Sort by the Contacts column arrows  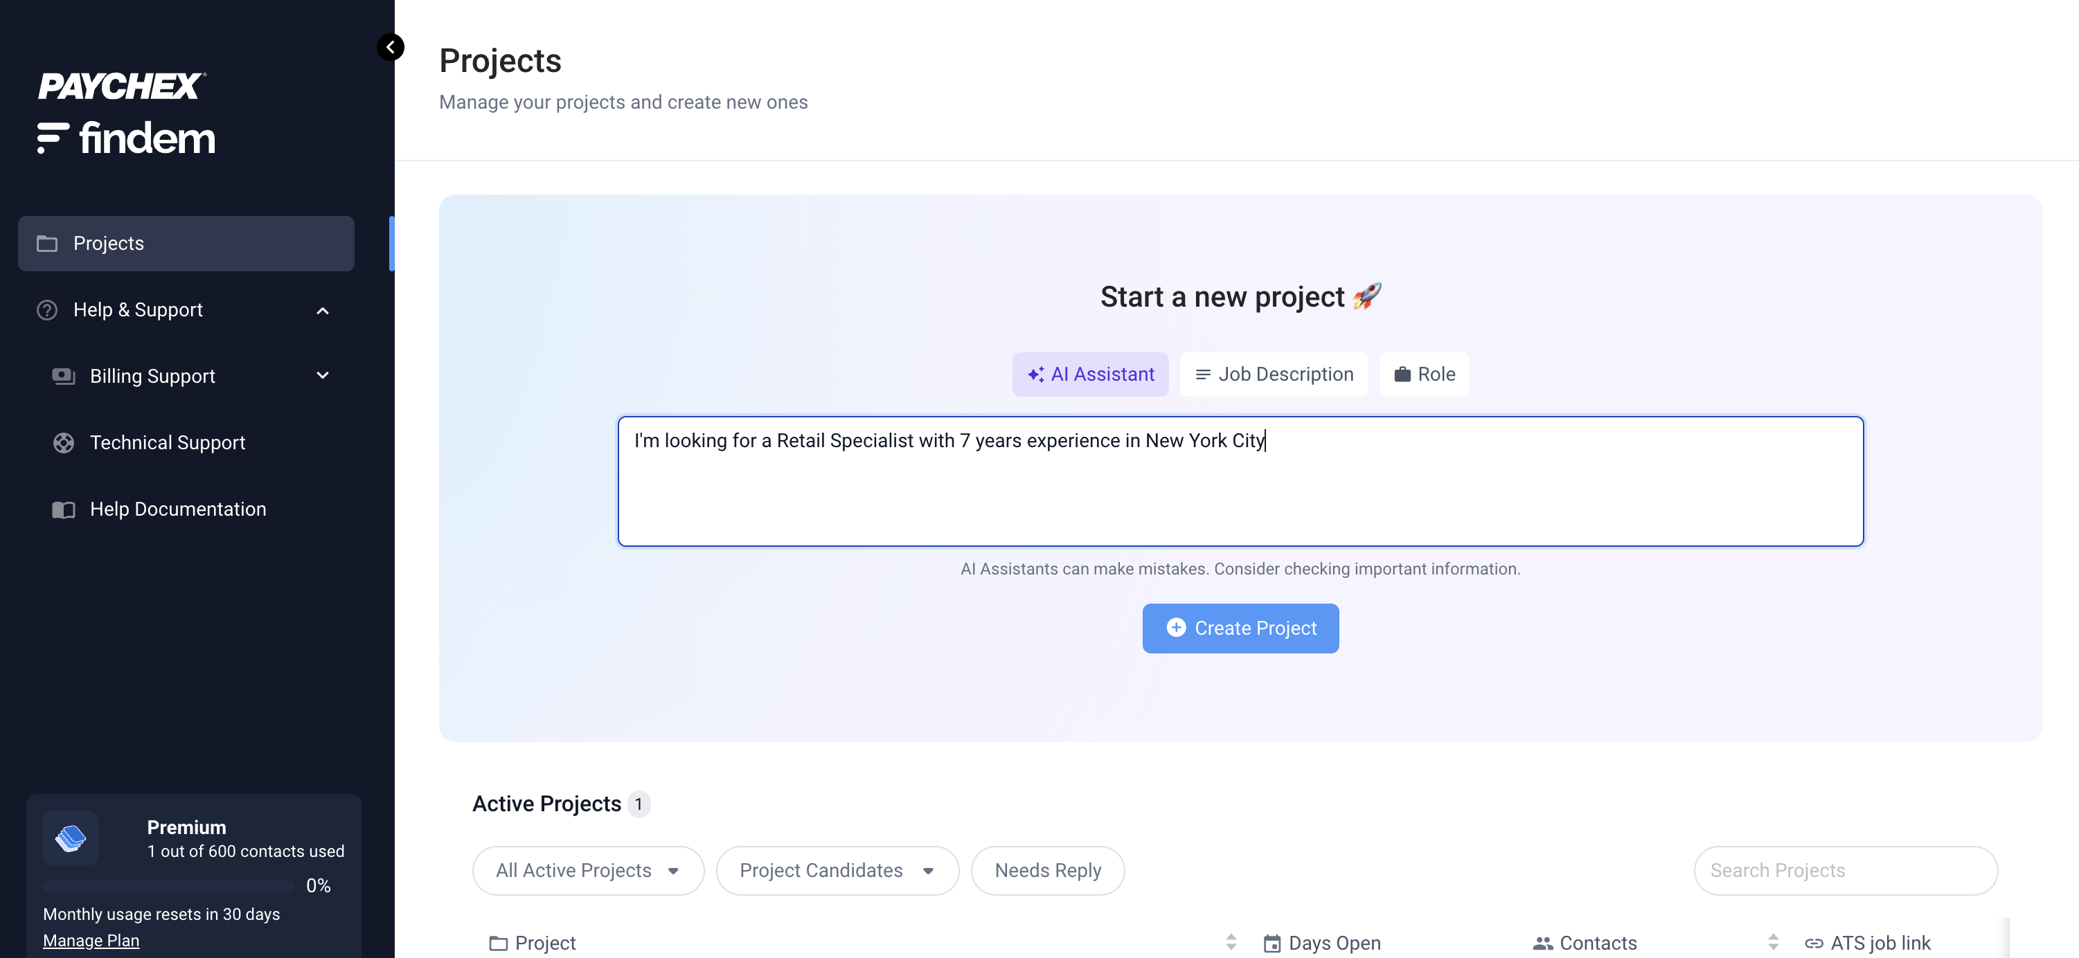[x=1773, y=942]
